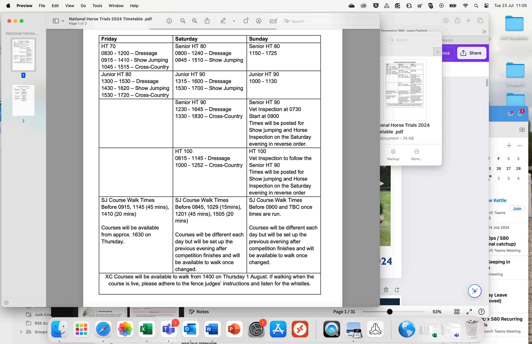The image size is (532, 344).
Task: Open Control Center in menu bar
Action: pyautogui.click(x=486, y=6)
